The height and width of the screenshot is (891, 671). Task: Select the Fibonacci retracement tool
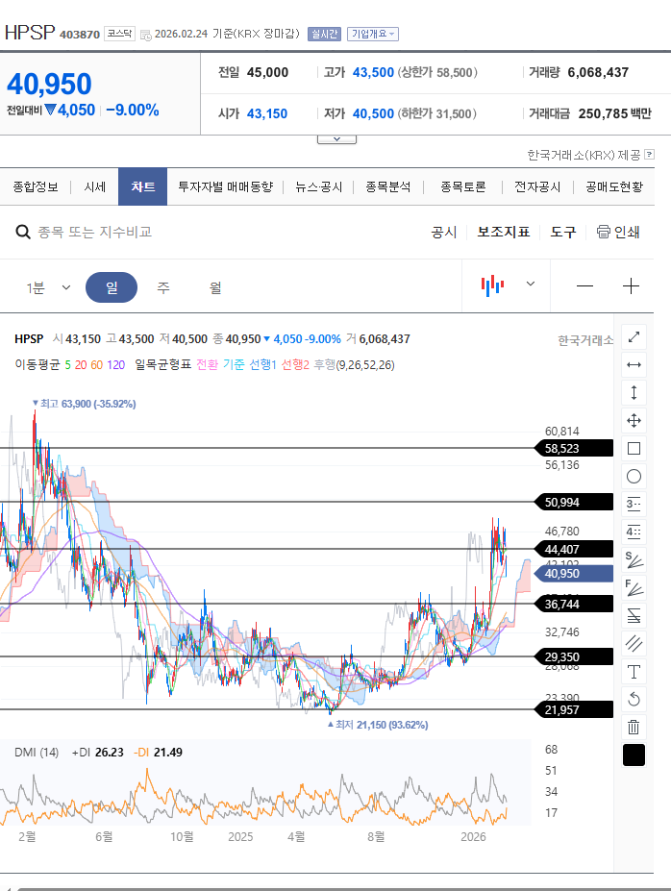(634, 615)
